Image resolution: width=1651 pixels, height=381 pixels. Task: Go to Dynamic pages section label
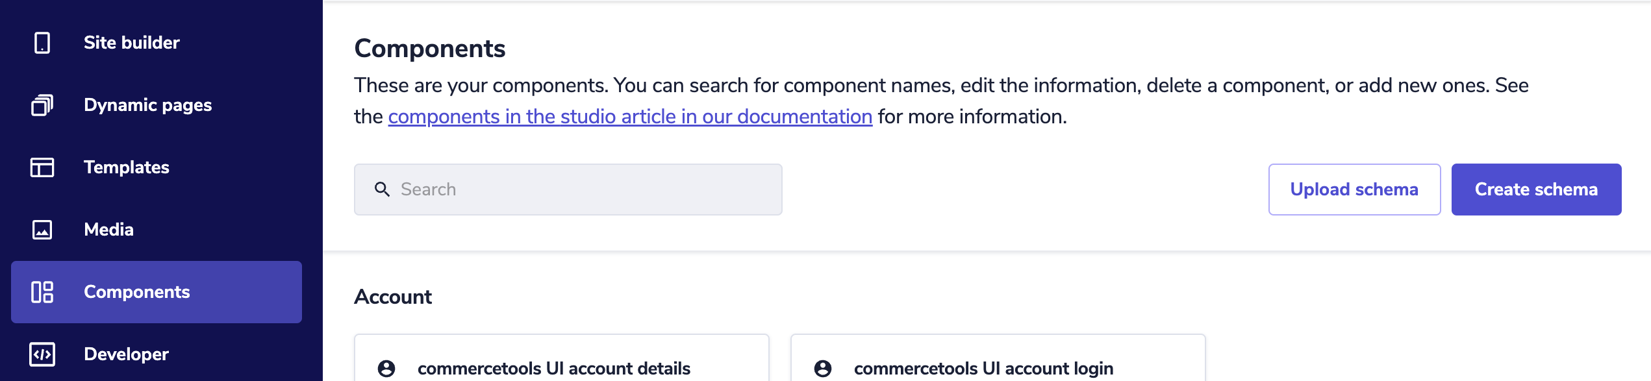tap(148, 105)
